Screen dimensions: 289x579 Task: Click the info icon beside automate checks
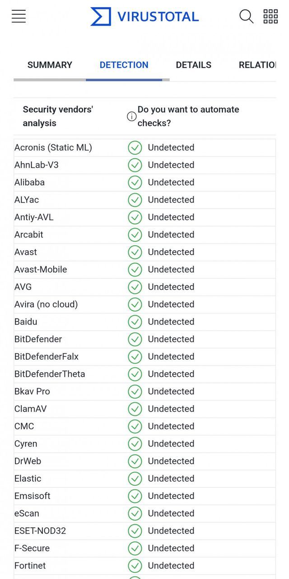coord(131,117)
